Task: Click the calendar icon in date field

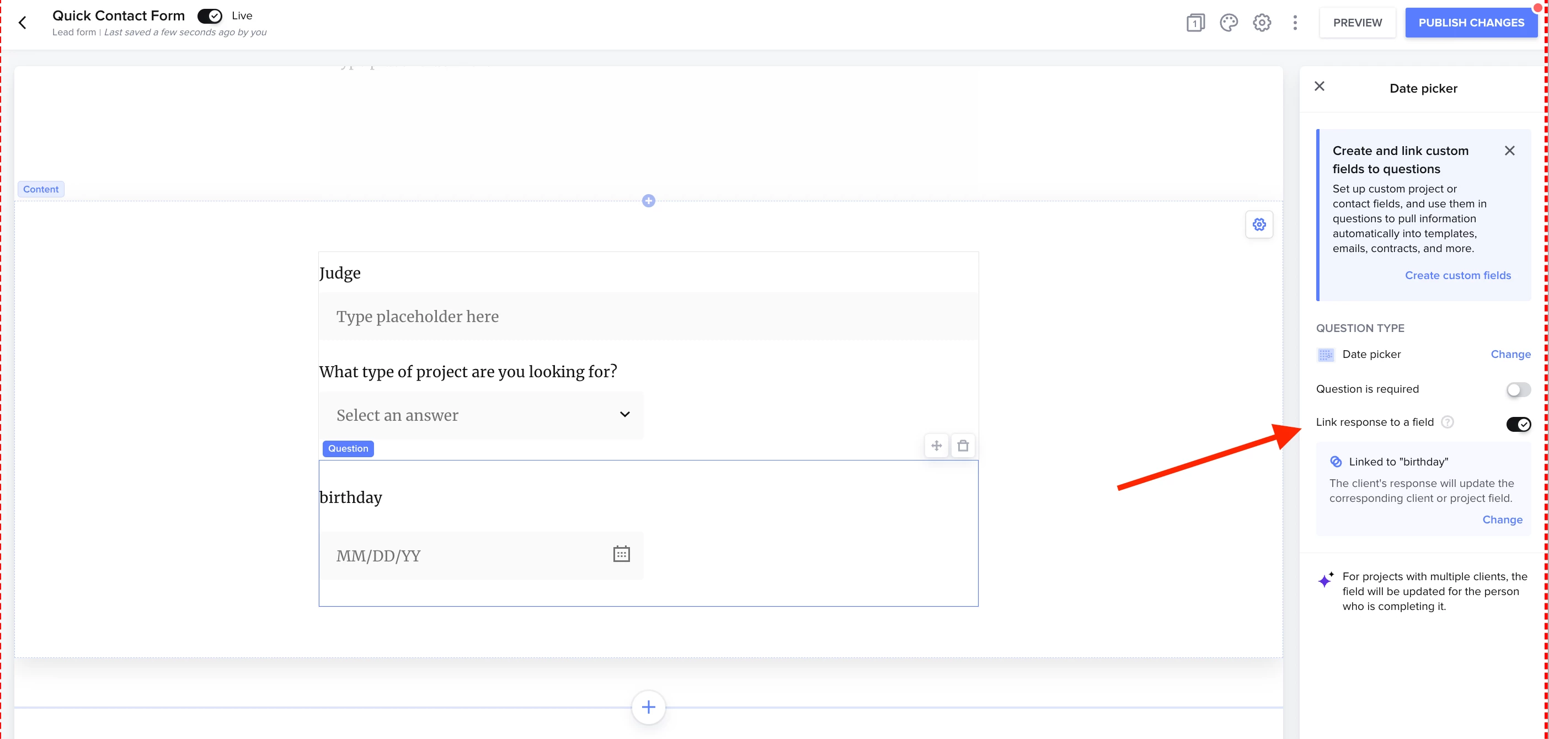Action: tap(621, 554)
